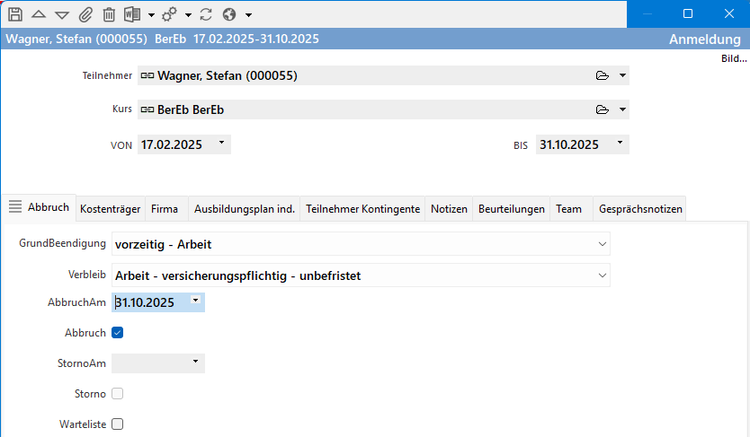The image size is (750, 437).
Task: Open the BIS date picker arrow
Action: (x=620, y=144)
